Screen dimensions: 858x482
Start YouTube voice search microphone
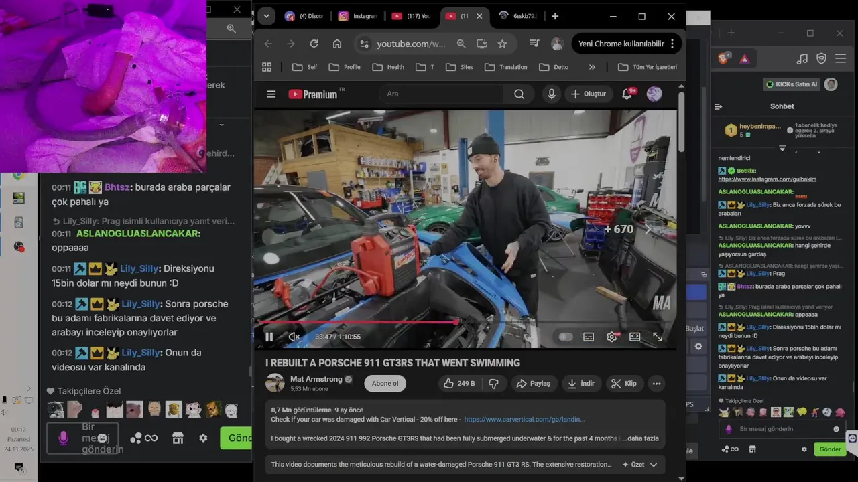pyautogui.click(x=552, y=94)
